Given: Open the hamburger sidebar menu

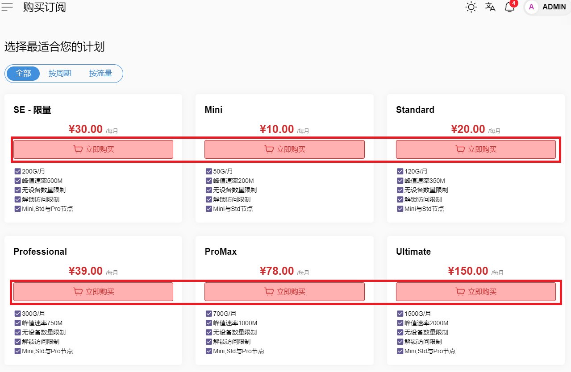Looking at the screenshot, I should (x=8, y=7).
